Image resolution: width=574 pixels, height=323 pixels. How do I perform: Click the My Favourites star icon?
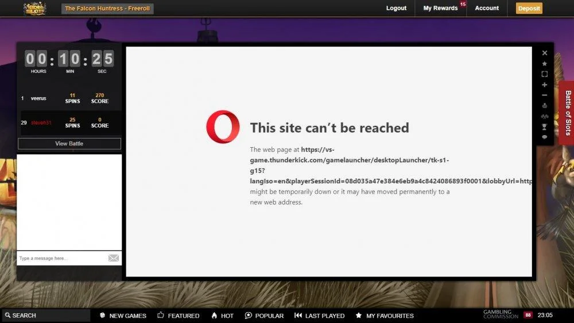(x=359, y=316)
